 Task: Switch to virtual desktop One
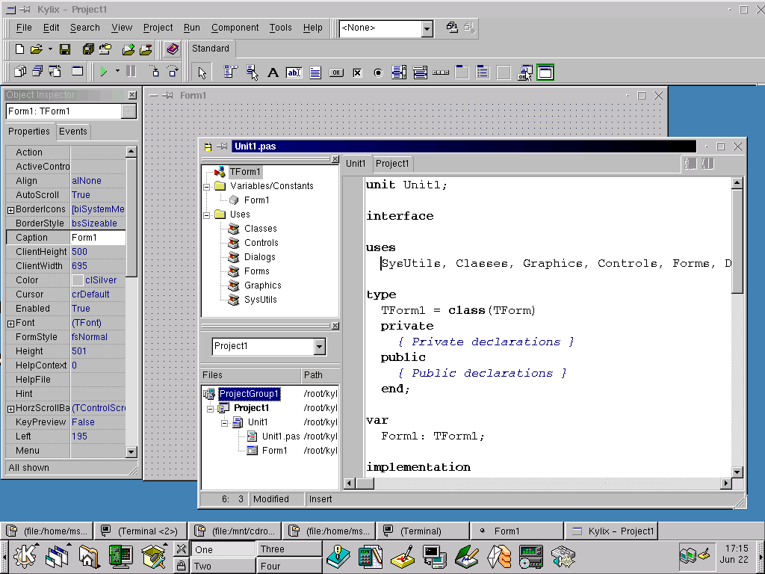[223, 549]
